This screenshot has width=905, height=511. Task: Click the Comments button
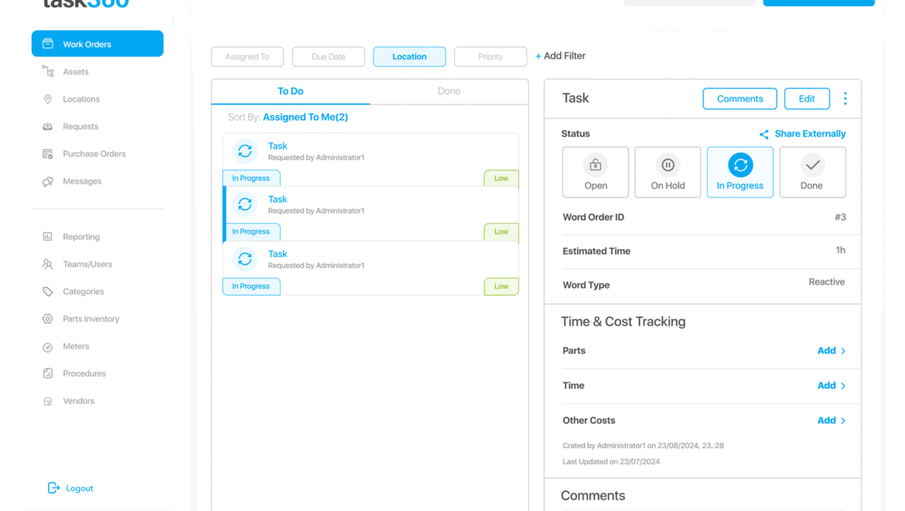click(x=739, y=98)
